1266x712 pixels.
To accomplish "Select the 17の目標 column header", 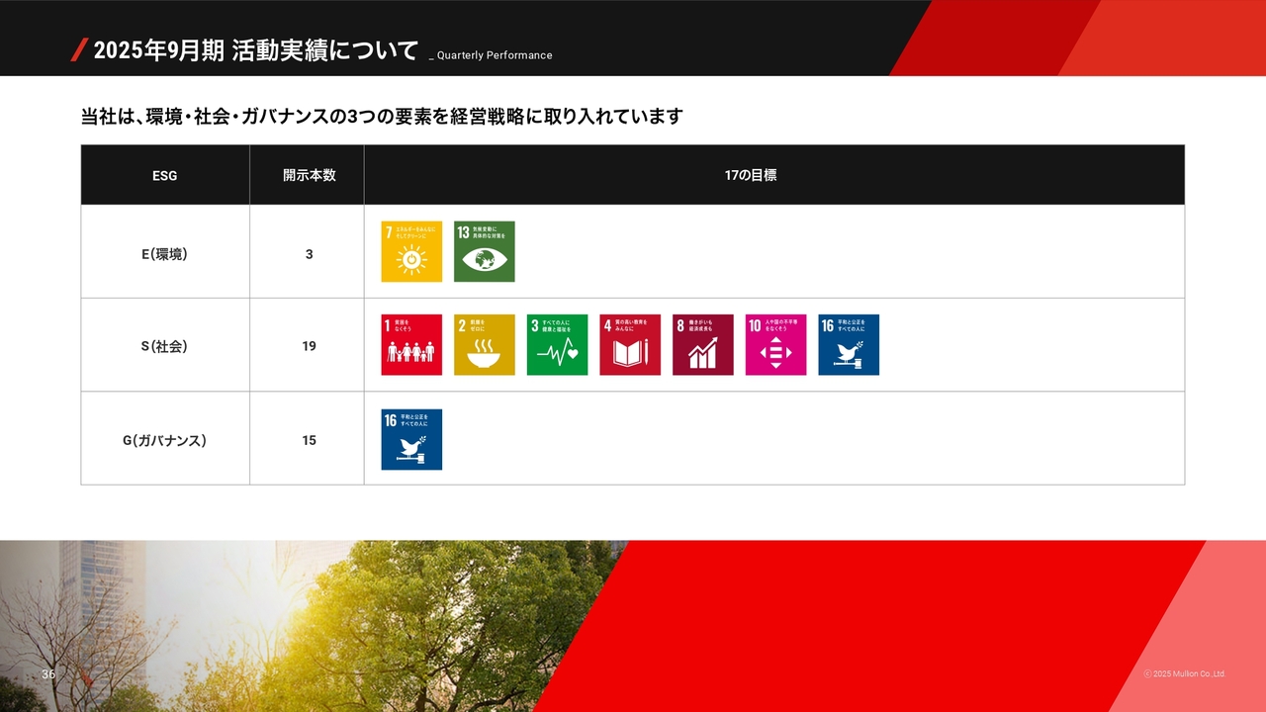I will pos(751,175).
